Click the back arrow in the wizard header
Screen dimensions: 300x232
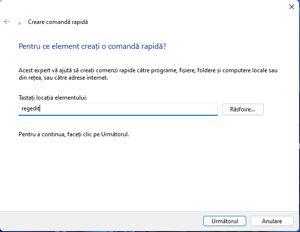click(x=7, y=21)
